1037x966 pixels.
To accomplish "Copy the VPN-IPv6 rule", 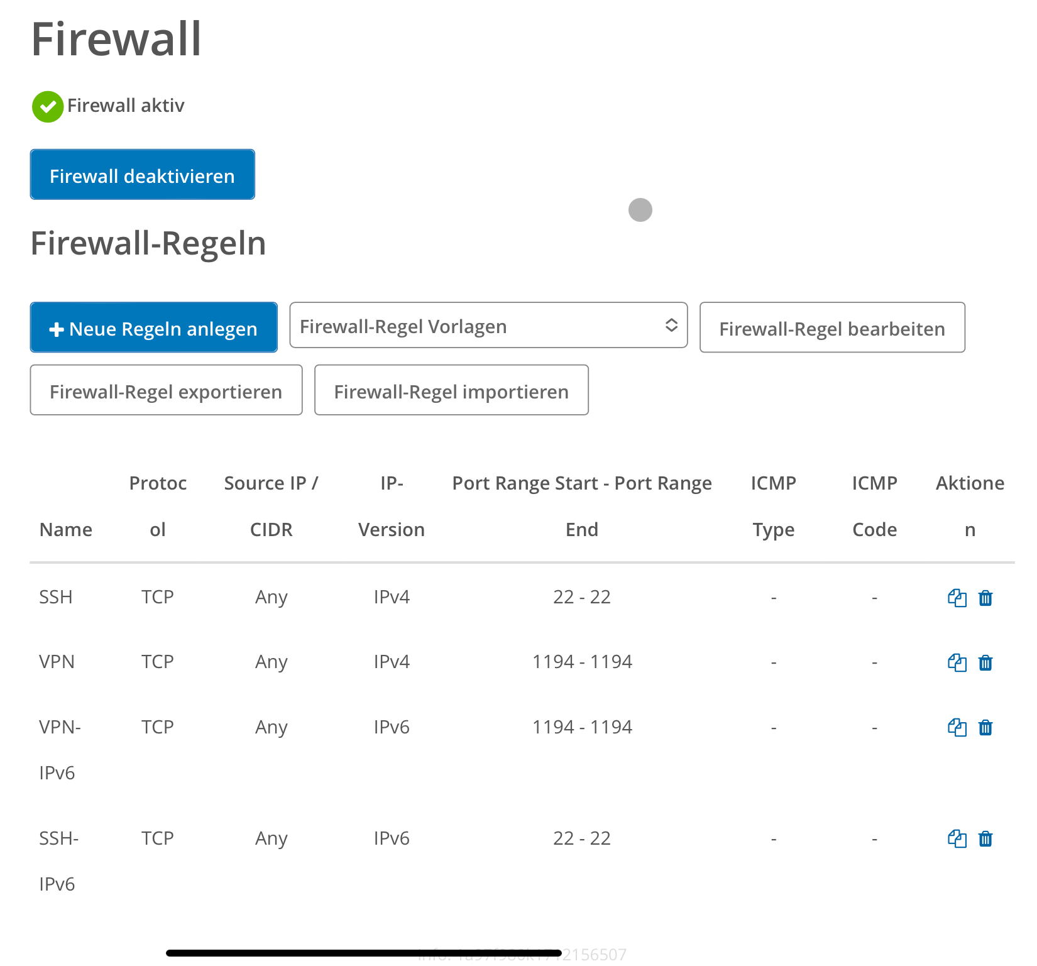I will click(957, 728).
